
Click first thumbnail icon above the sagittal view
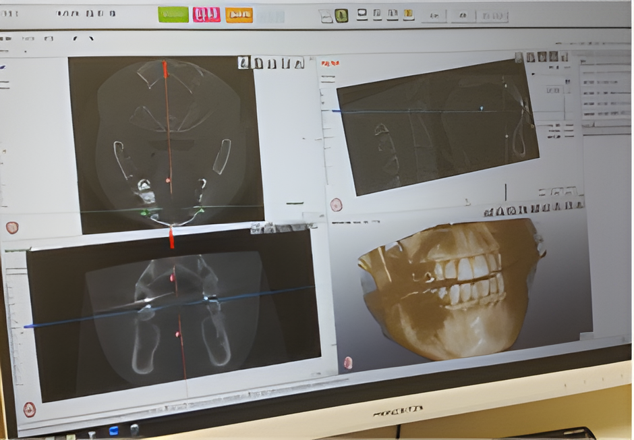[x=531, y=58]
